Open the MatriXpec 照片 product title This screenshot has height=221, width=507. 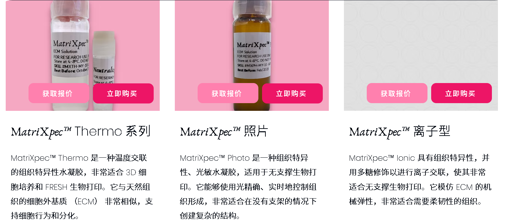[224, 131]
